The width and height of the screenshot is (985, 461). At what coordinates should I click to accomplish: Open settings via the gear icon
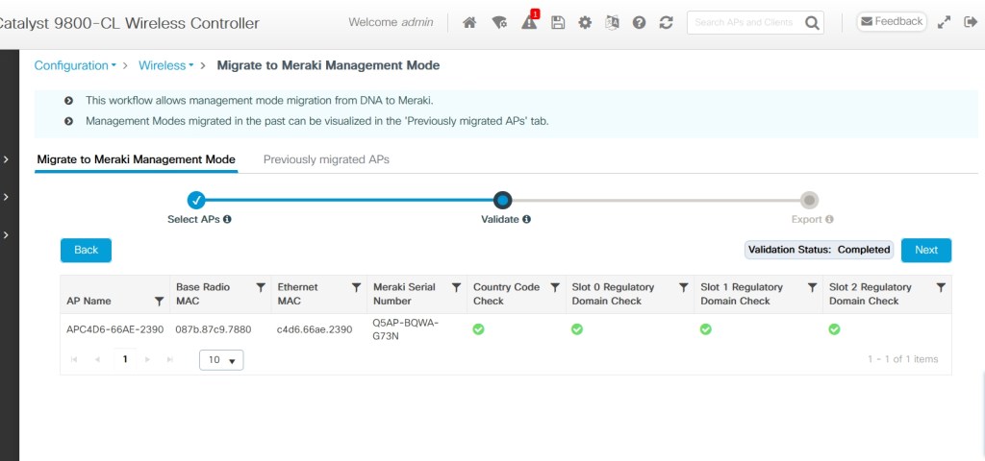(584, 22)
